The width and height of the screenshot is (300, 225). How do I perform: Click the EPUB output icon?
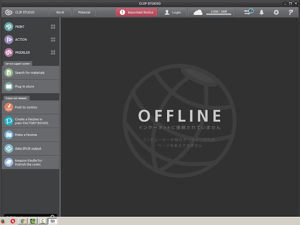8,149
